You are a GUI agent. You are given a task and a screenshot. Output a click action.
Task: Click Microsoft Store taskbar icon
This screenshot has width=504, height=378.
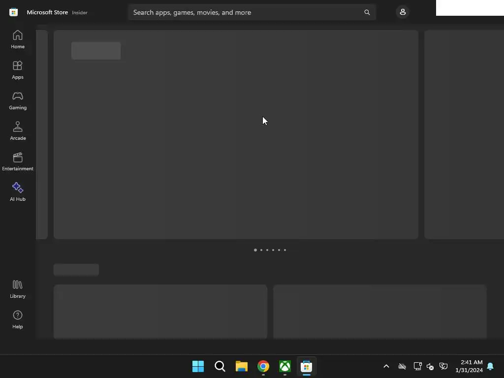[x=307, y=366]
